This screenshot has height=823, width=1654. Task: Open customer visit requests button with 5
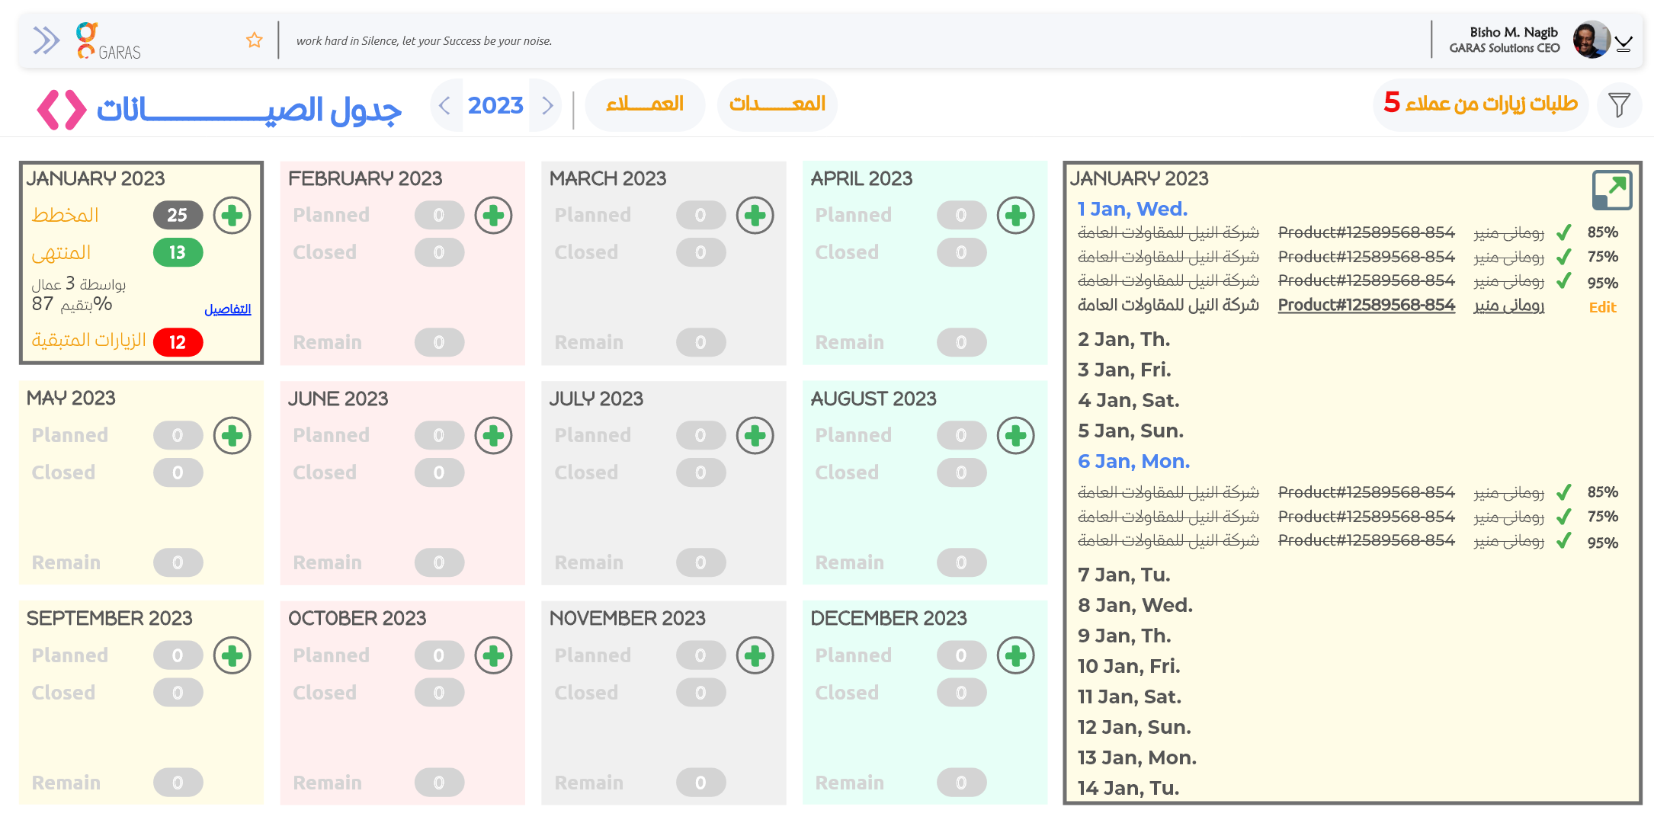pos(1480,104)
